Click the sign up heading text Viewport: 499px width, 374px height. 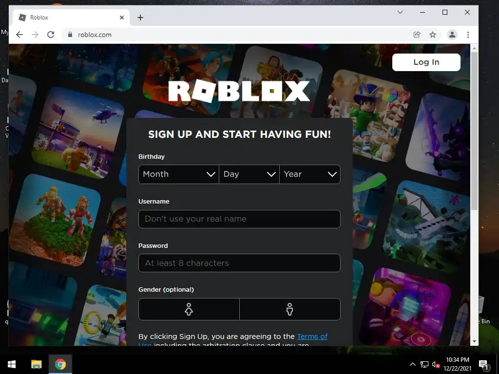coord(239,134)
